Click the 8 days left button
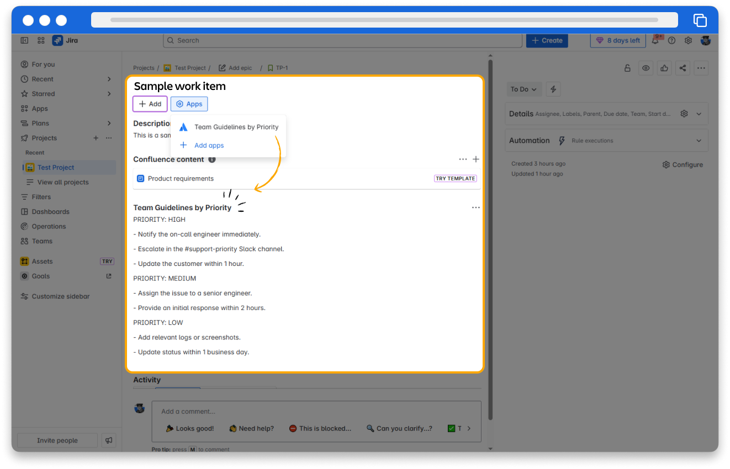Screen dimensions: 730x469 point(618,40)
